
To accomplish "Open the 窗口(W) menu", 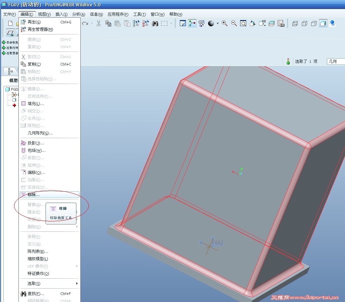I will point(157,14).
